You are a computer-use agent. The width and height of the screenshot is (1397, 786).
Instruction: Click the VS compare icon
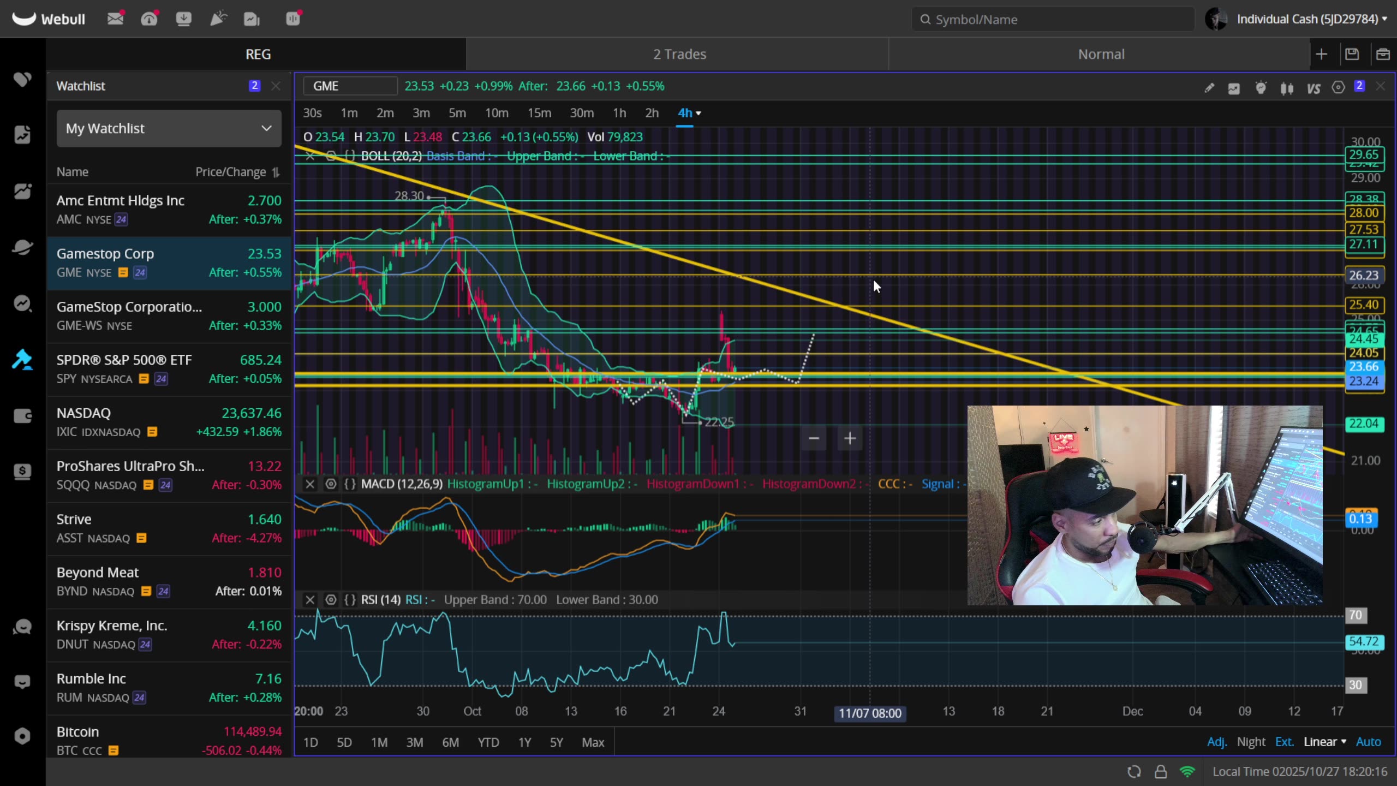coord(1314,88)
